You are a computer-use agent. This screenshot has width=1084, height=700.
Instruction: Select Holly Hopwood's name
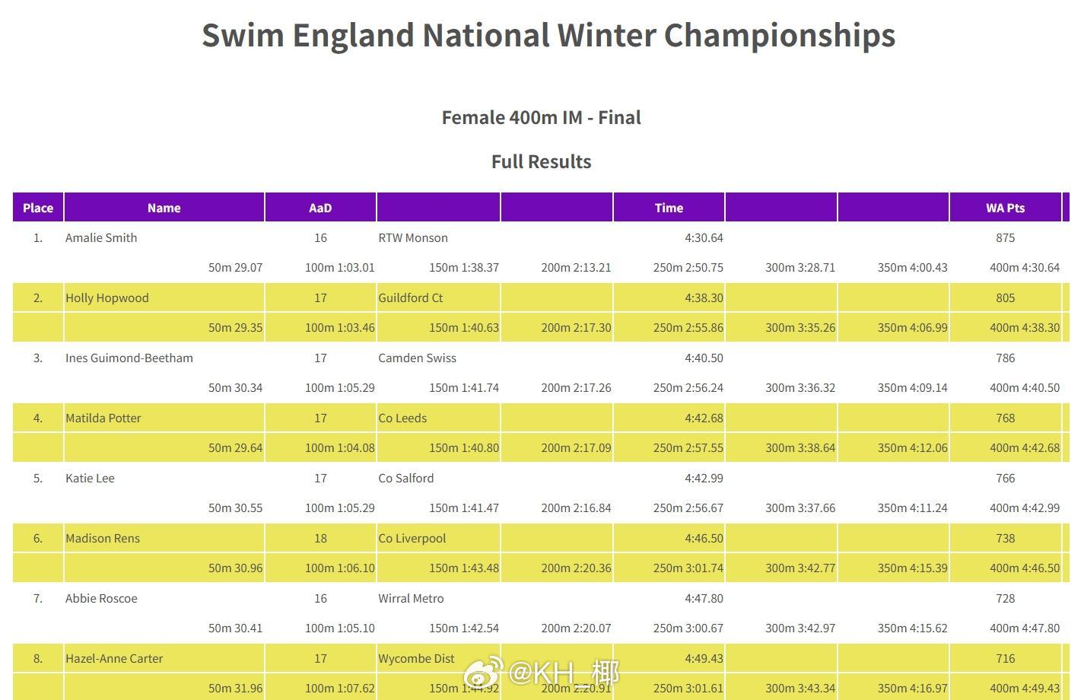(x=107, y=297)
